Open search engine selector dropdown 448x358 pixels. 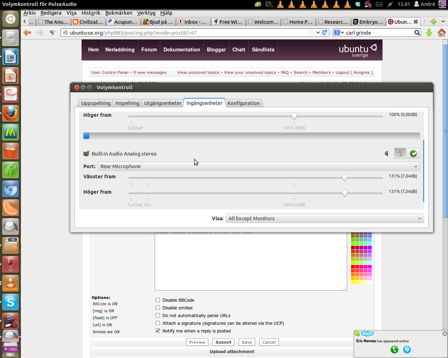tap(339, 33)
